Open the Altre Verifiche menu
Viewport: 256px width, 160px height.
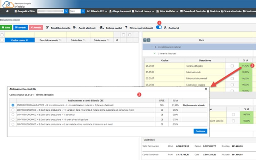coord(167,11)
